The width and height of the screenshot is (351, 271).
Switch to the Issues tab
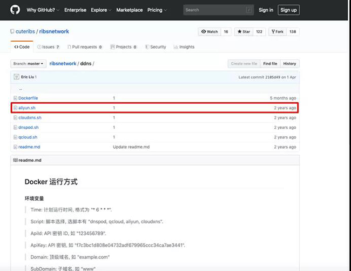(49, 47)
